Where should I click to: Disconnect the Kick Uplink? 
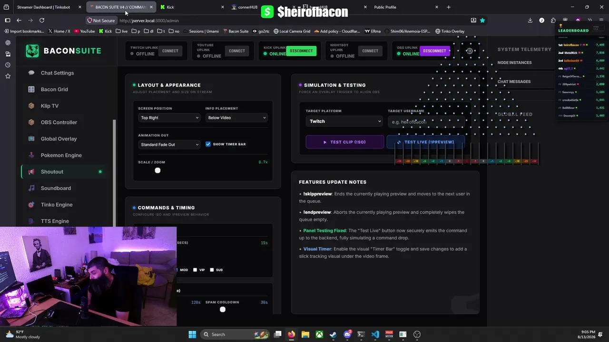(301, 51)
